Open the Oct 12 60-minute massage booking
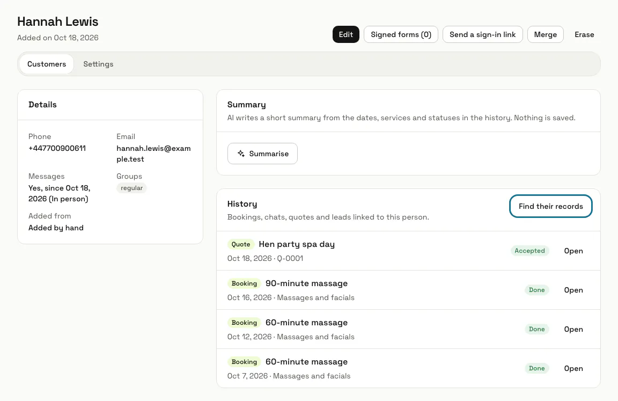Viewport: 618px width, 401px height. [573, 329]
